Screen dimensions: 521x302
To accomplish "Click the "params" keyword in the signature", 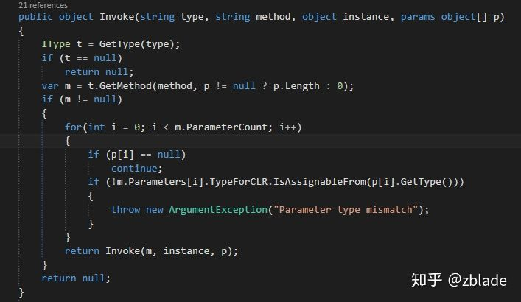I will [x=418, y=17].
